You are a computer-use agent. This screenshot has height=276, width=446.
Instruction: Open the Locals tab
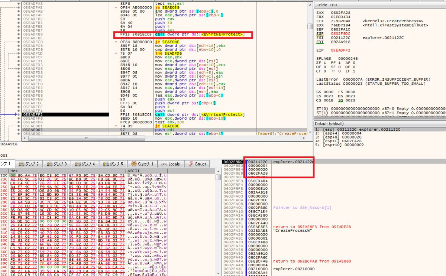click(x=171, y=164)
